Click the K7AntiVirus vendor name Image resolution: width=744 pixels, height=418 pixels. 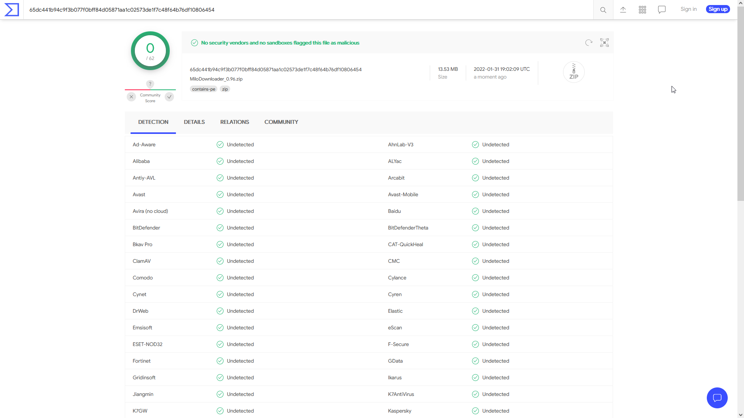point(401,394)
